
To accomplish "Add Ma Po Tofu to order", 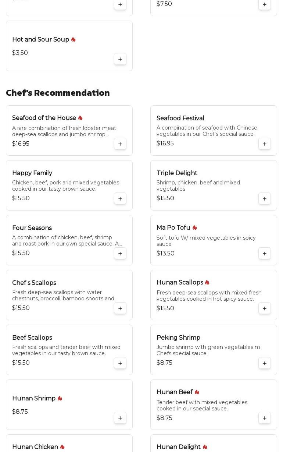I will click(265, 254).
